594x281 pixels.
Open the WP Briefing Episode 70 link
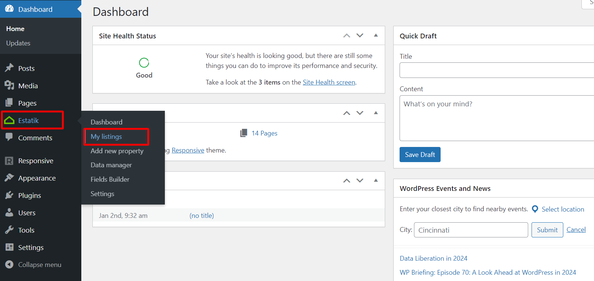(x=488, y=273)
